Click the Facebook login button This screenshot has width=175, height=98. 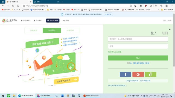[126, 74]
